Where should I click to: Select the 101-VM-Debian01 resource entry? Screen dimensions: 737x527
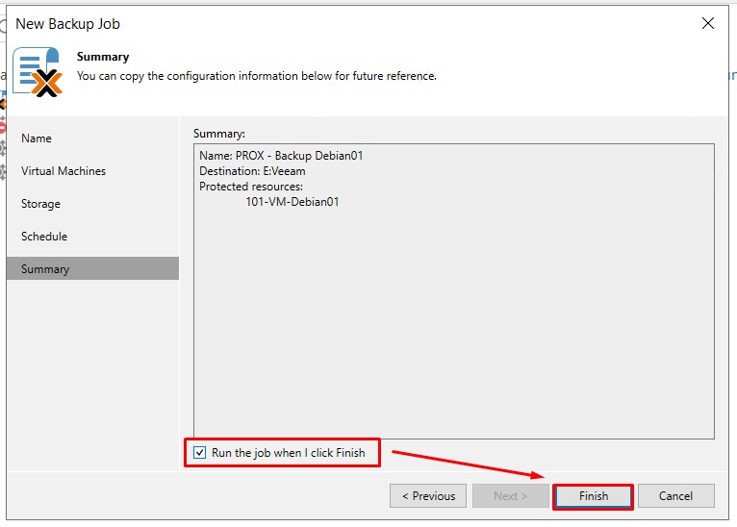292,202
